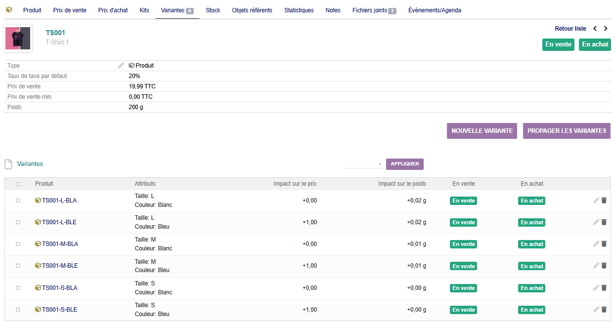The width and height of the screenshot is (615, 324).
Task: Select the TS001-S-BLA row checkbox
Action: coord(18,288)
